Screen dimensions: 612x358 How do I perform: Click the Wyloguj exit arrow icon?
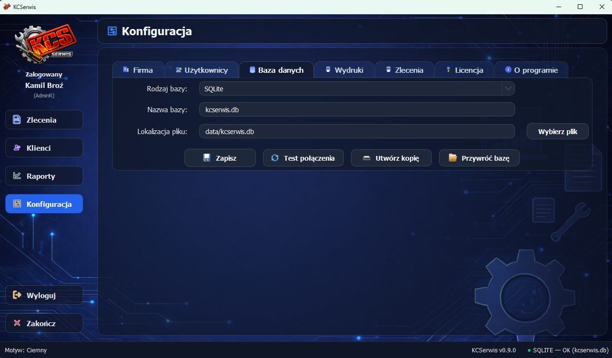(17, 295)
